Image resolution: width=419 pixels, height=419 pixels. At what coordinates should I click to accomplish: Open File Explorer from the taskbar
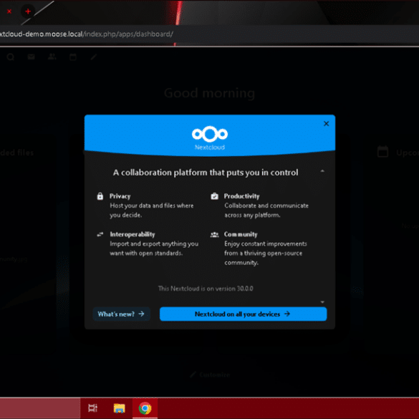[119, 408]
